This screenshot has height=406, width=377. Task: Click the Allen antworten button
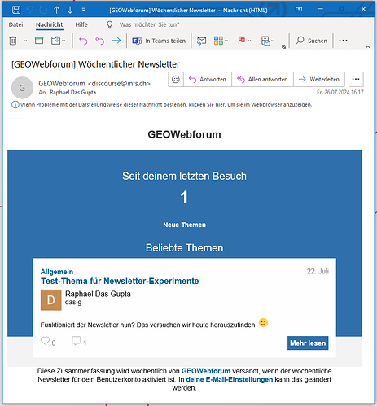click(x=262, y=79)
